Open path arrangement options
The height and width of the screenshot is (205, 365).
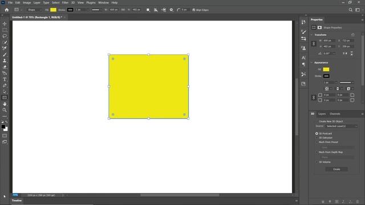164,10
